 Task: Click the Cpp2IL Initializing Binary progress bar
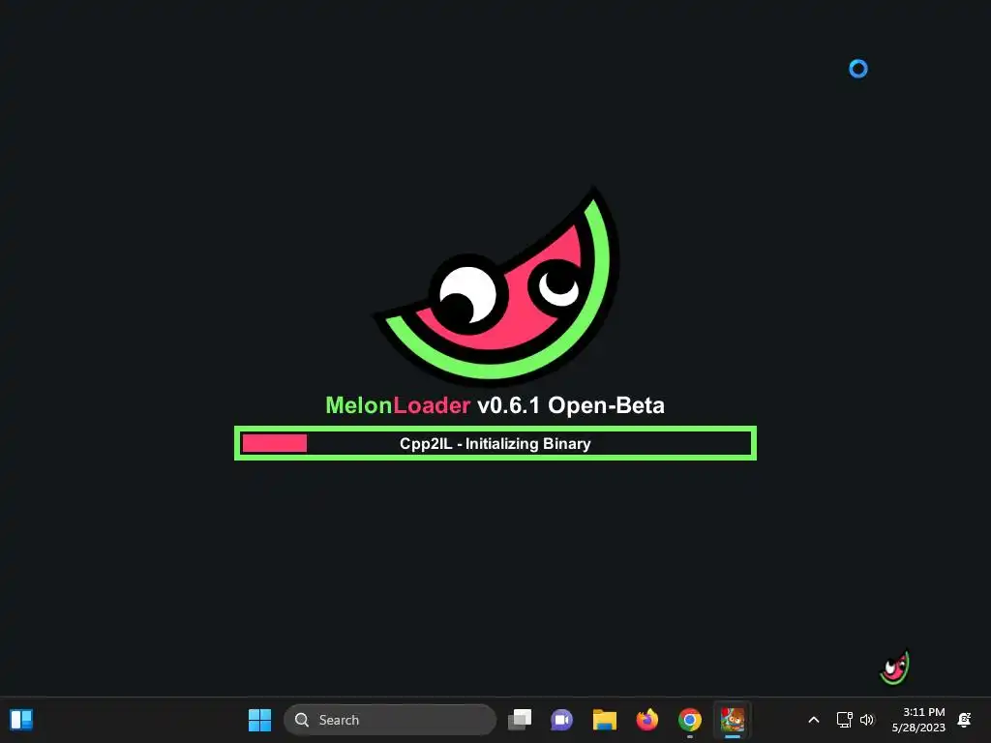click(495, 443)
